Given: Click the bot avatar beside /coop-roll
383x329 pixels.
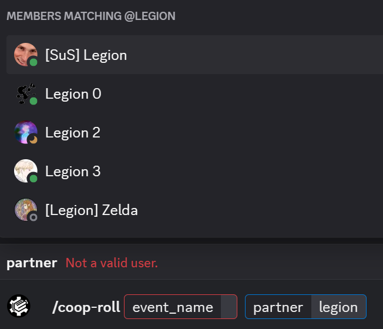Looking at the screenshot, I should (19, 306).
